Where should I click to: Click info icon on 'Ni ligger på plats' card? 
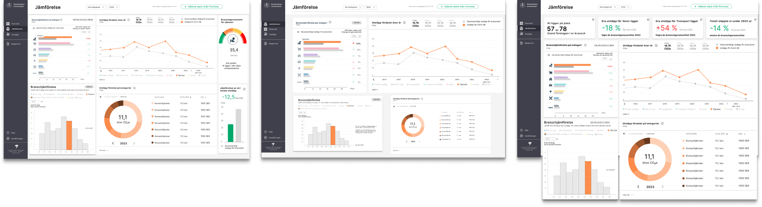point(593,20)
